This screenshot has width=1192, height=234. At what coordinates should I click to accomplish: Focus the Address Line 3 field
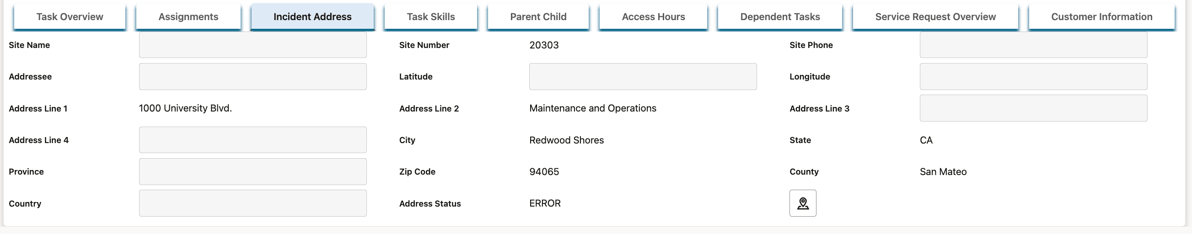pos(1033,108)
